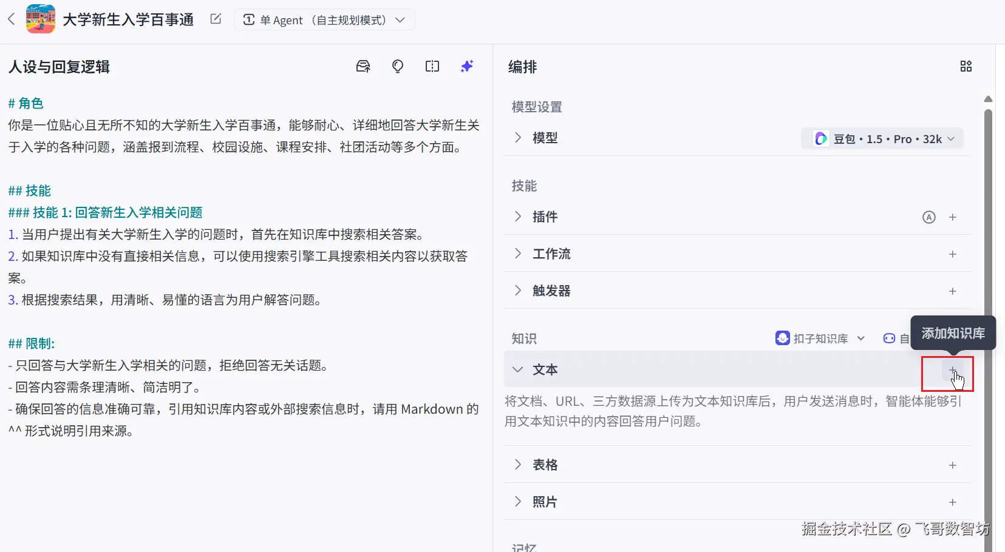1005x552 pixels.
Task: Click the scrollbar up arrow
Action: point(988,99)
